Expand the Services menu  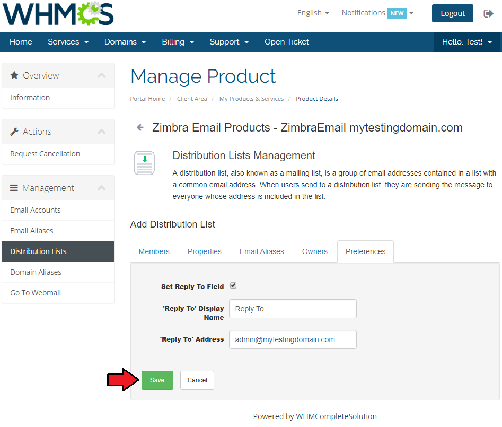point(68,42)
